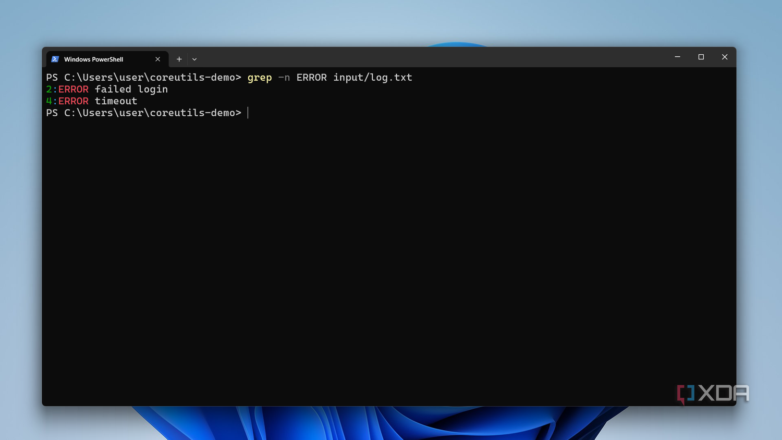Viewport: 782px width, 440px height.
Task: Maximize the terminal window
Action: click(701, 57)
